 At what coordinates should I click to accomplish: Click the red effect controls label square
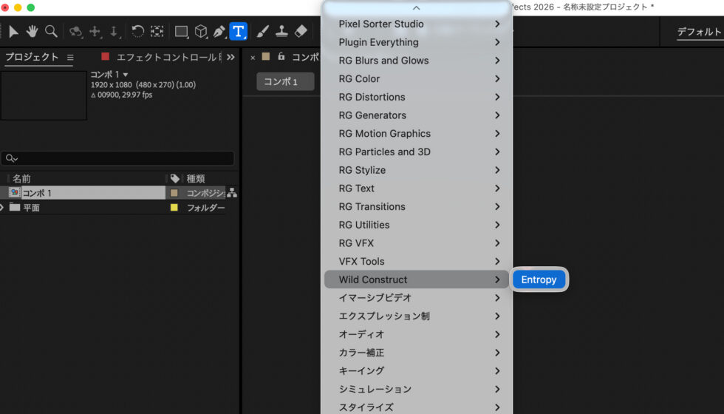105,56
